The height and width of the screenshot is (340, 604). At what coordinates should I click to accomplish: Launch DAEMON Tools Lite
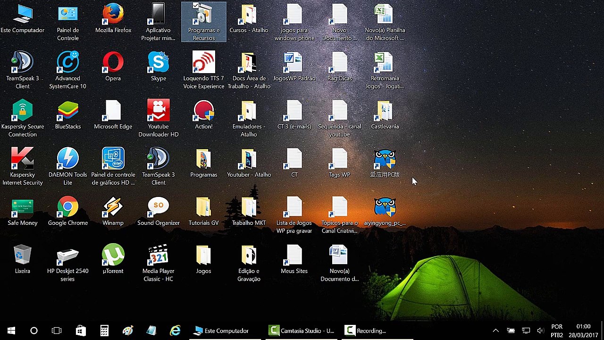[67, 167]
